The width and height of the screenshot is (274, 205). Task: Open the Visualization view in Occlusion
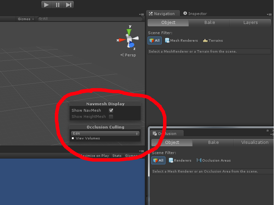pyautogui.click(x=255, y=142)
